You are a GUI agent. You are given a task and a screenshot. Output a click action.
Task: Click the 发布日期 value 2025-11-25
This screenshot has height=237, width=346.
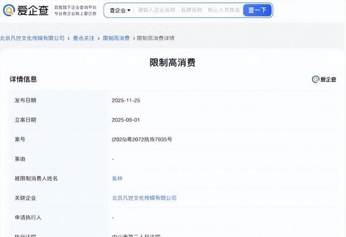(125, 100)
